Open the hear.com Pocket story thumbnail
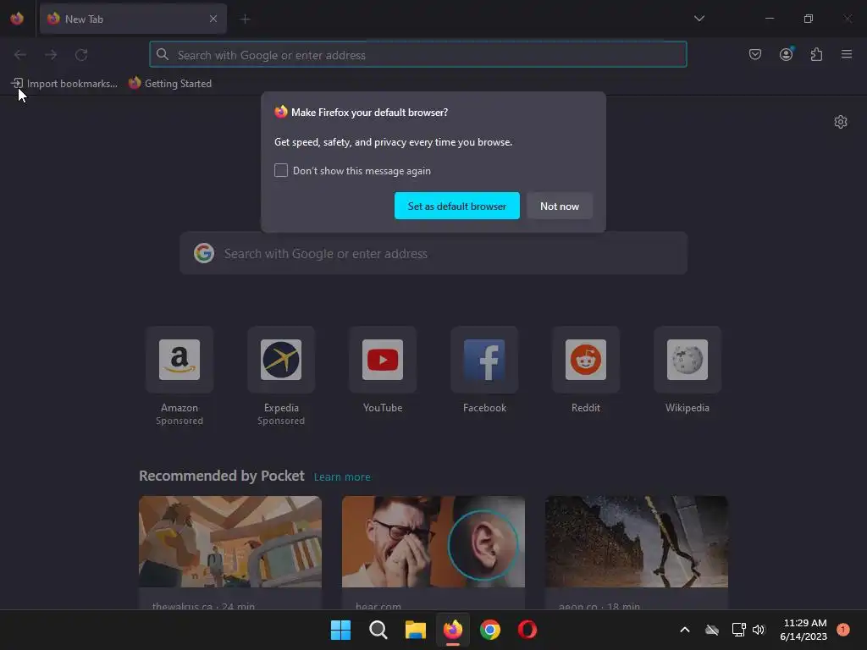The height and width of the screenshot is (650, 867). coord(433,542)
